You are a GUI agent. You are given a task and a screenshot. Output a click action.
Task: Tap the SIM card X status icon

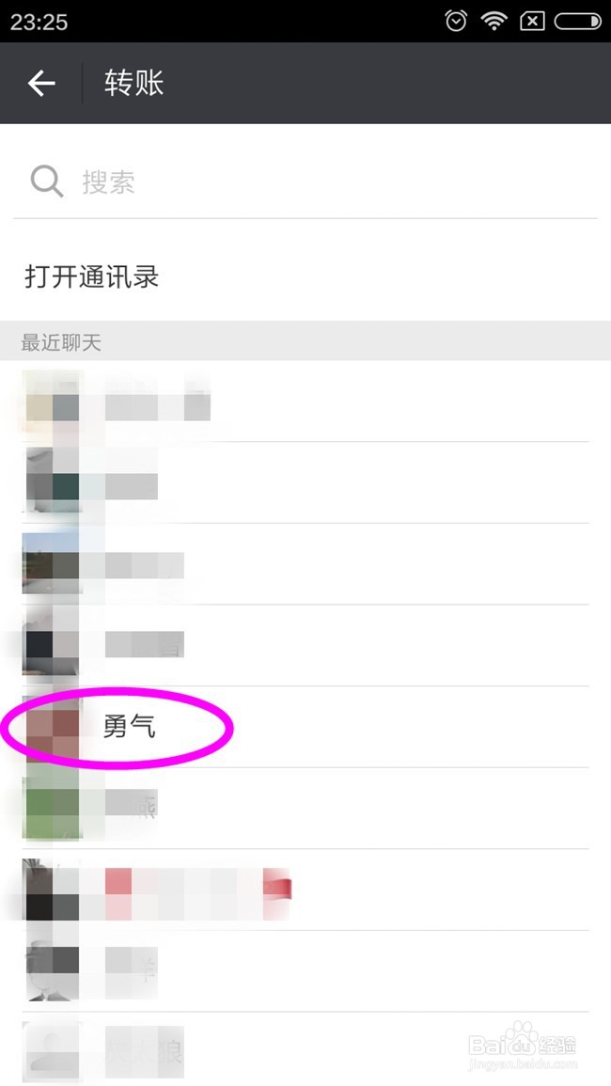531,22
